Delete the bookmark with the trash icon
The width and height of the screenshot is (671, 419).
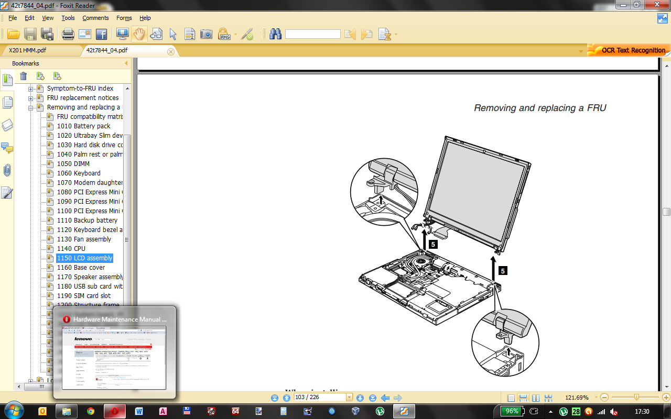[x=24, y=76]
